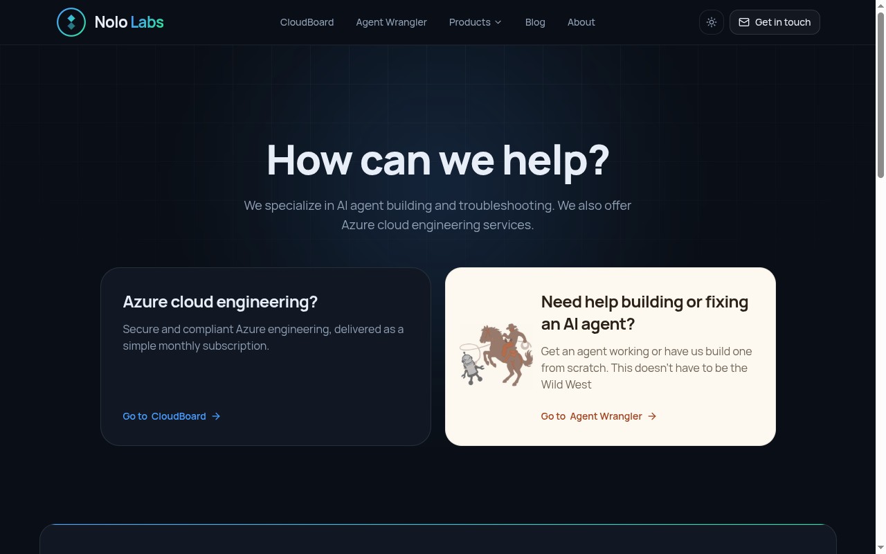This screenshot has width=886, height=554.
Task: Click the cowboy and robot illustration
Action: click(x=496, y=355)
